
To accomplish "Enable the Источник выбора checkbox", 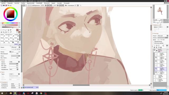I will click(154, 43).
